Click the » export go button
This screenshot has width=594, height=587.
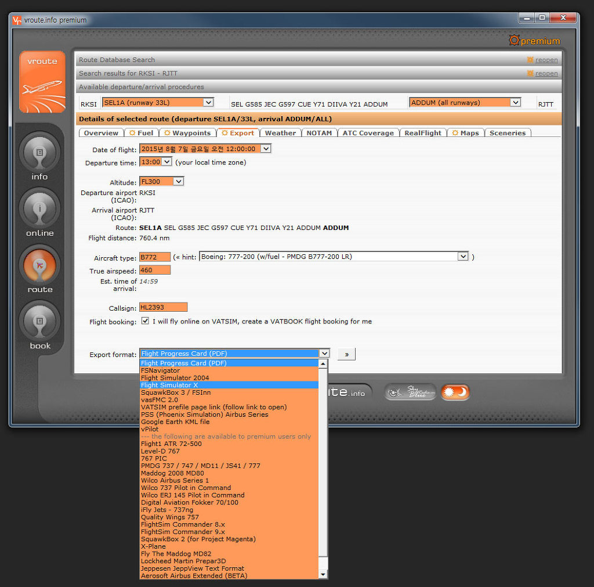(346, 354)
